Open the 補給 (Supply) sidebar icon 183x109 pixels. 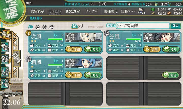[5, 47]
